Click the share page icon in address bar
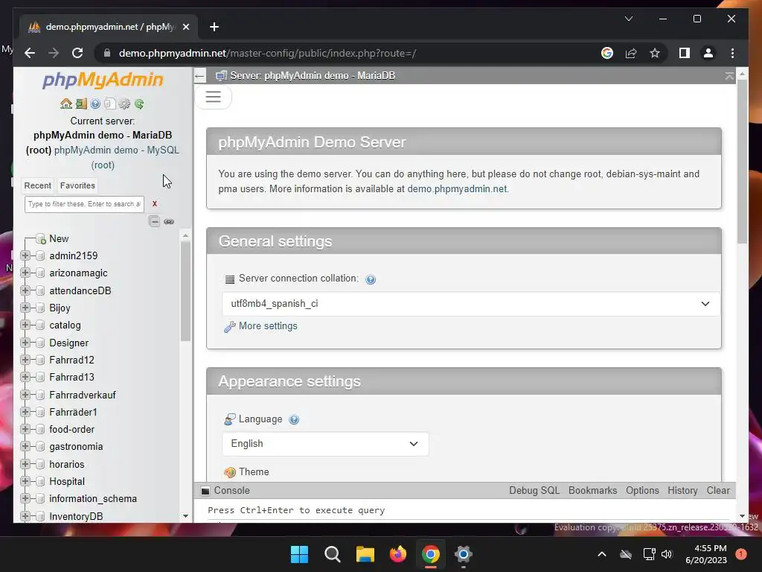This screenshot has height=572, width=762. click(x=631, y=53)
